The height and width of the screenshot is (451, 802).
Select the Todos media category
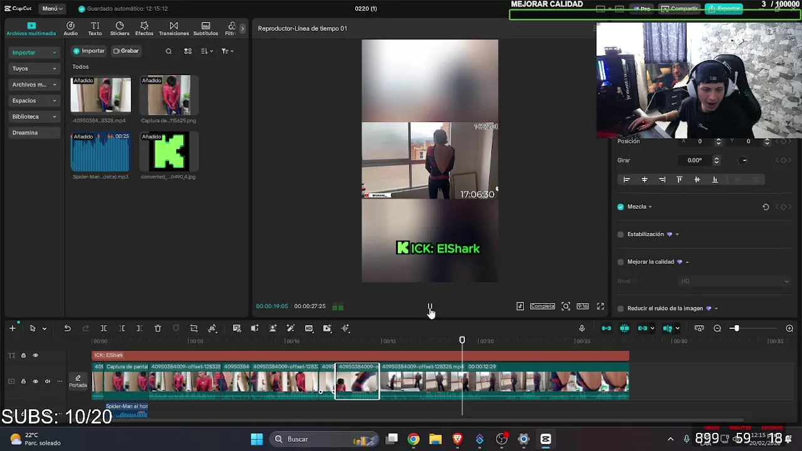pyautogui.click(x=80, y=67)
